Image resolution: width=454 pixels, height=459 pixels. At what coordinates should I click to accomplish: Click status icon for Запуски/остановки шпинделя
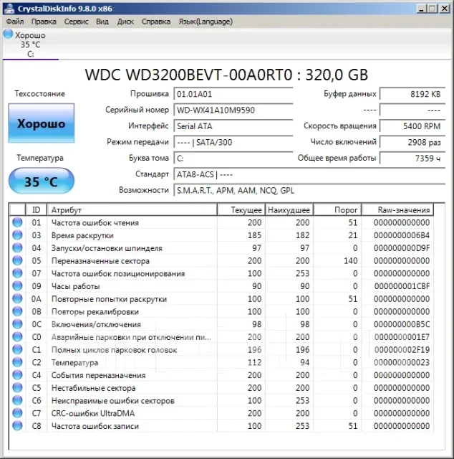click(x=17, y=247)
